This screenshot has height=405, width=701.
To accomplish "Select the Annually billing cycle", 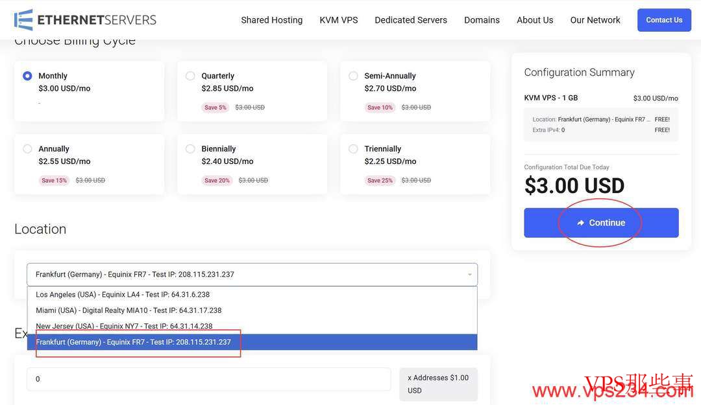I will click(x=27, y=149).
